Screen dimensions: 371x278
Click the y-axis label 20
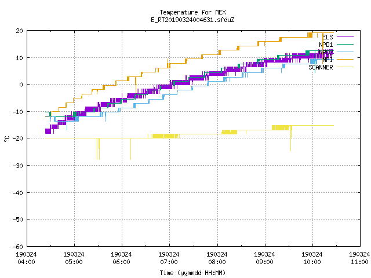click(19, 31)
